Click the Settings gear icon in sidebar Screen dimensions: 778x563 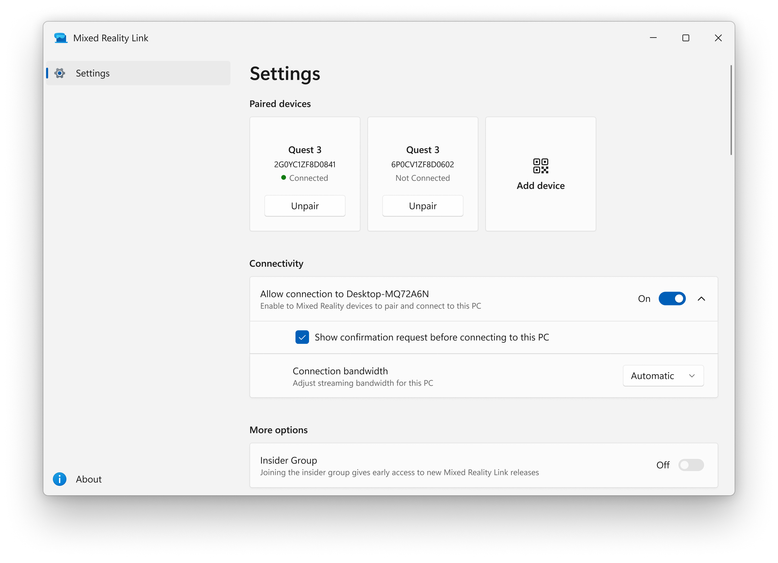[x=60, y=73]
